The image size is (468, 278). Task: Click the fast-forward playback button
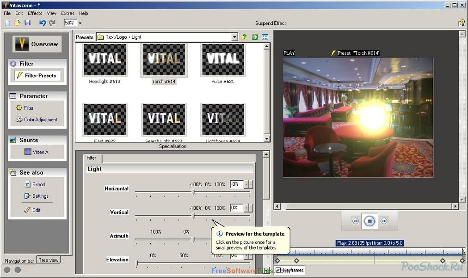tap(384, 221)
